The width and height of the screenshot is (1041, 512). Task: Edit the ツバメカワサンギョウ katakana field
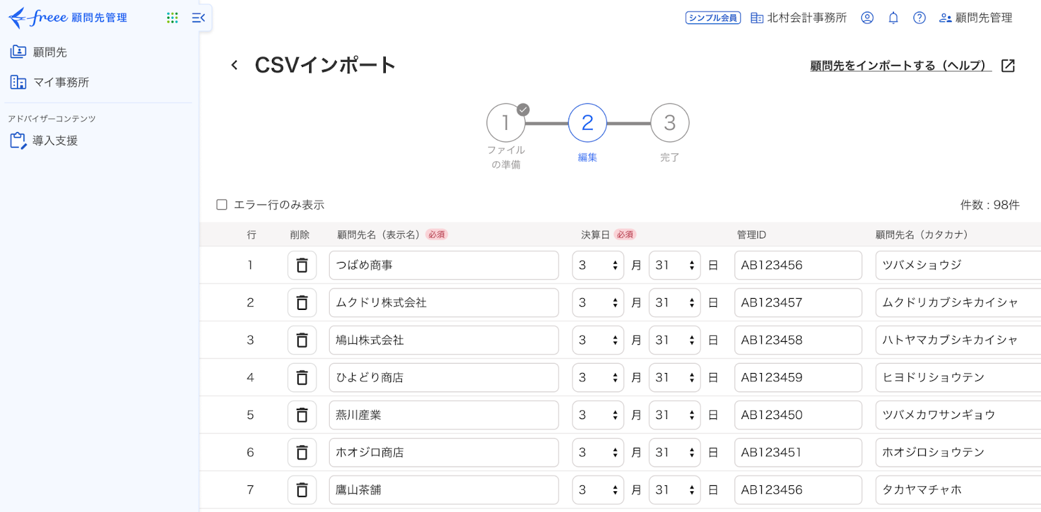click(958, 415)
